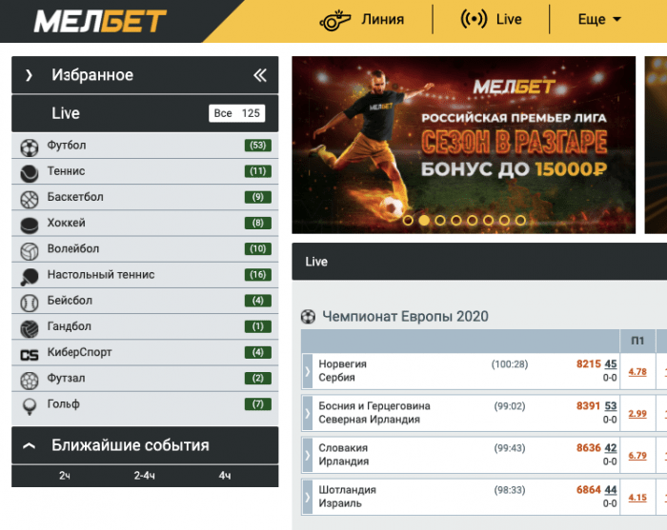Select the 4ч upcoming events tab

(x=225, y=476)
